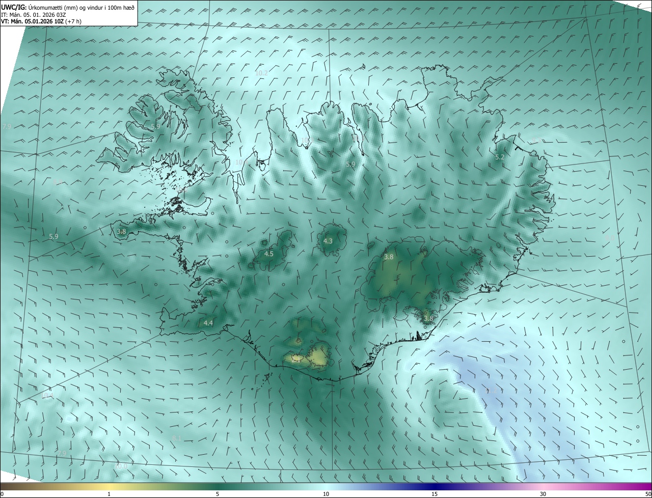This screenshot has width=652, height=498.
Task: Click color scale tick label 30
Action: coord(543,494)
